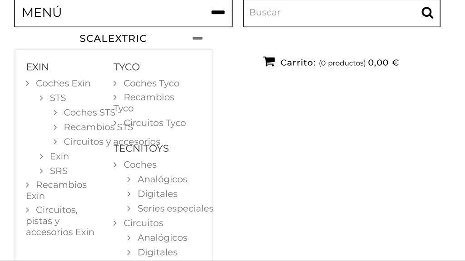Open the EXIN category heading
This screenshot has width=465, height=261.
click(x=37, y=67)
